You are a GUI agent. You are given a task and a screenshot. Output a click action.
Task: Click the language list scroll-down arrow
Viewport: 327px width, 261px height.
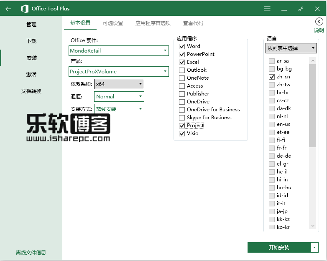(313, 226)
